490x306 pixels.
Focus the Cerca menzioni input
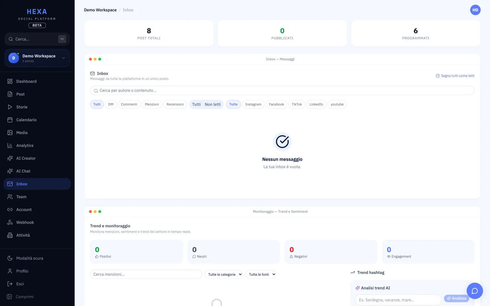(x=146, y=274)
